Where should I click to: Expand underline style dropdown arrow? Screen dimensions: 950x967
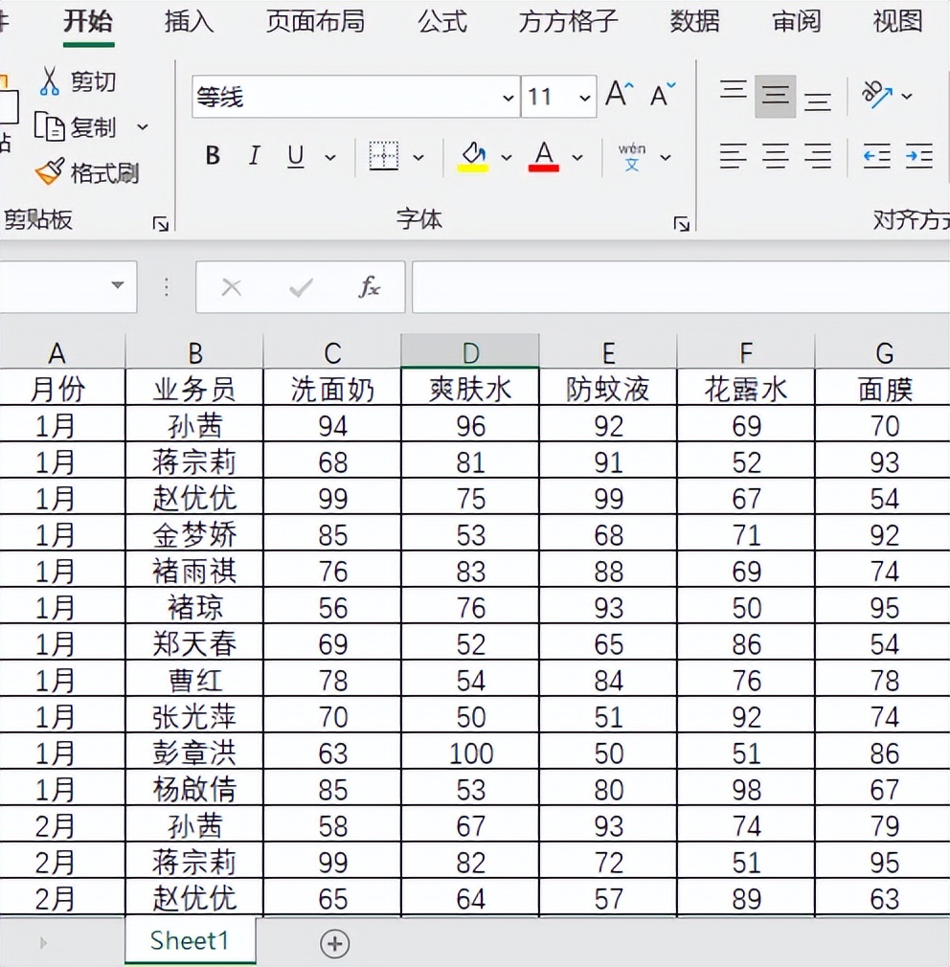tap(330, 158)
